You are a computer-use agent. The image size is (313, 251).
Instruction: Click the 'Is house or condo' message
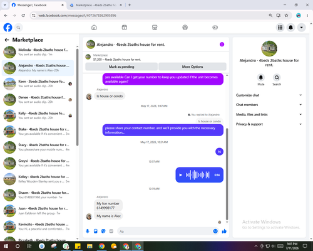click(x=110, y=96)
